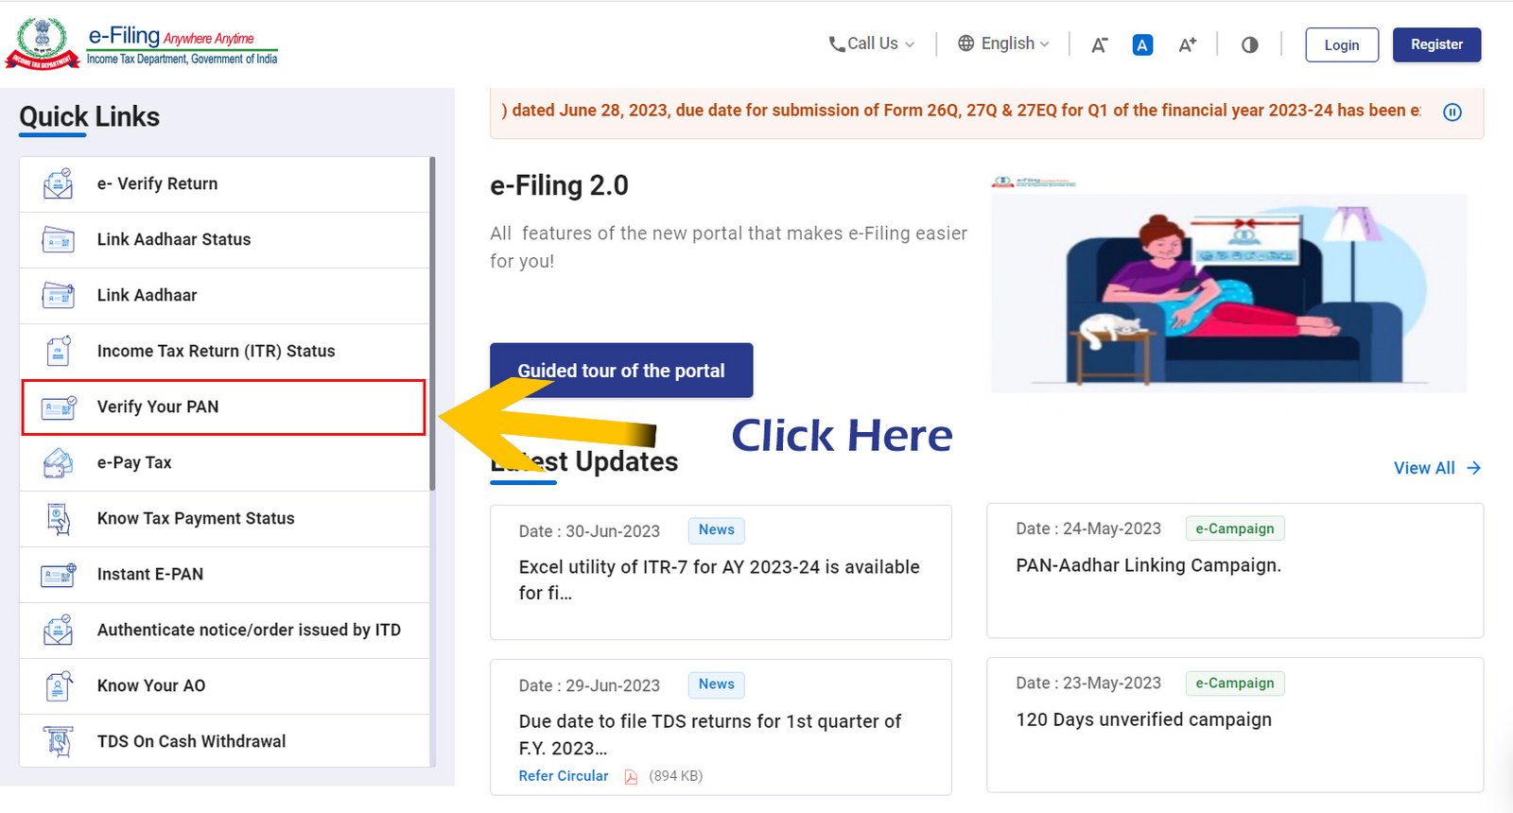Click the Know Your AO icon
1513x813 pixels.
[x=59, y=685]
